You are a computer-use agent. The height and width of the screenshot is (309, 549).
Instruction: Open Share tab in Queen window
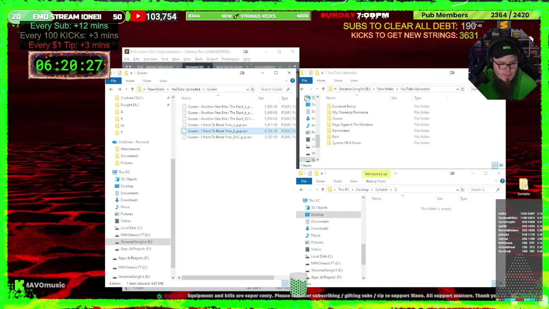[147, 81]
